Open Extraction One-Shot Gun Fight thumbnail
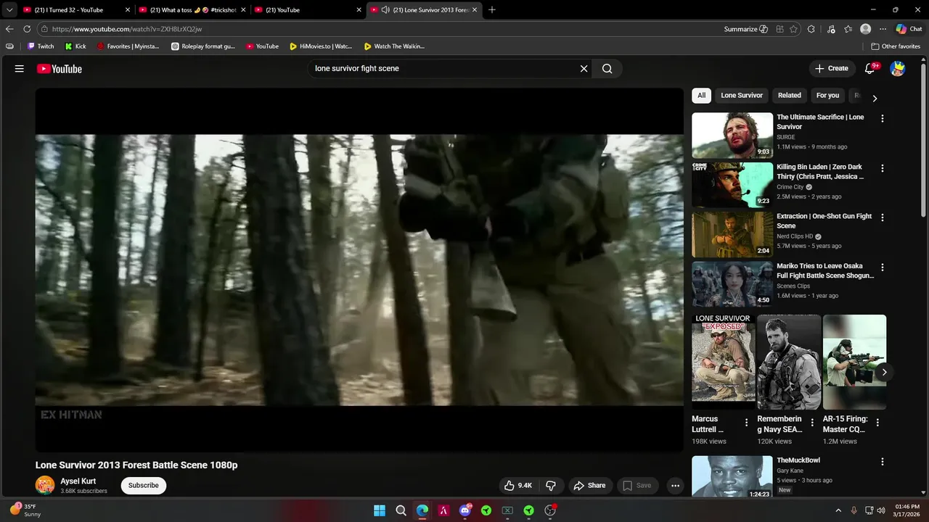Image resolution: width=929 pixels, height=522 pixels. coord(732,234)
